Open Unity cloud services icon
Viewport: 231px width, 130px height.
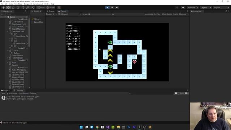click(x=183, y=8)
